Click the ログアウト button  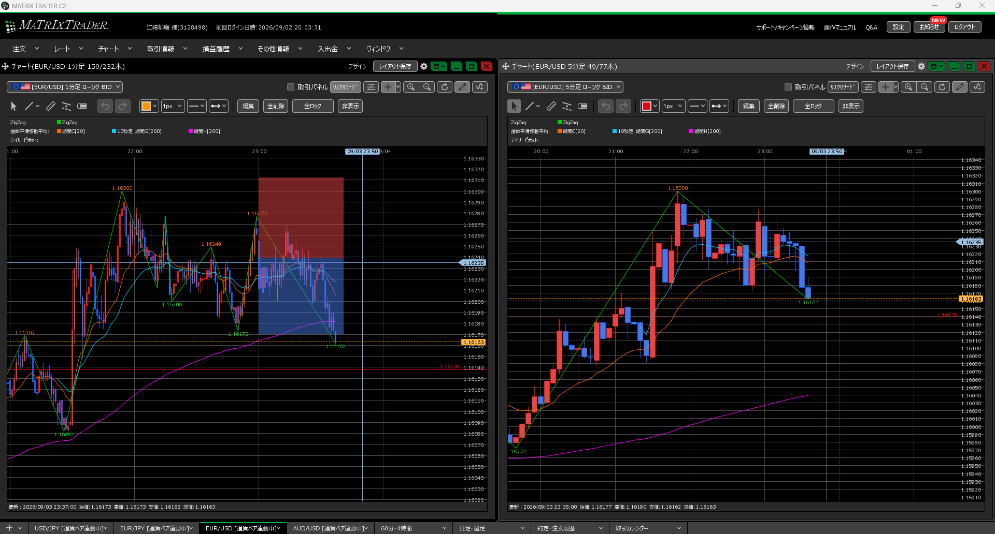[964, 27]
